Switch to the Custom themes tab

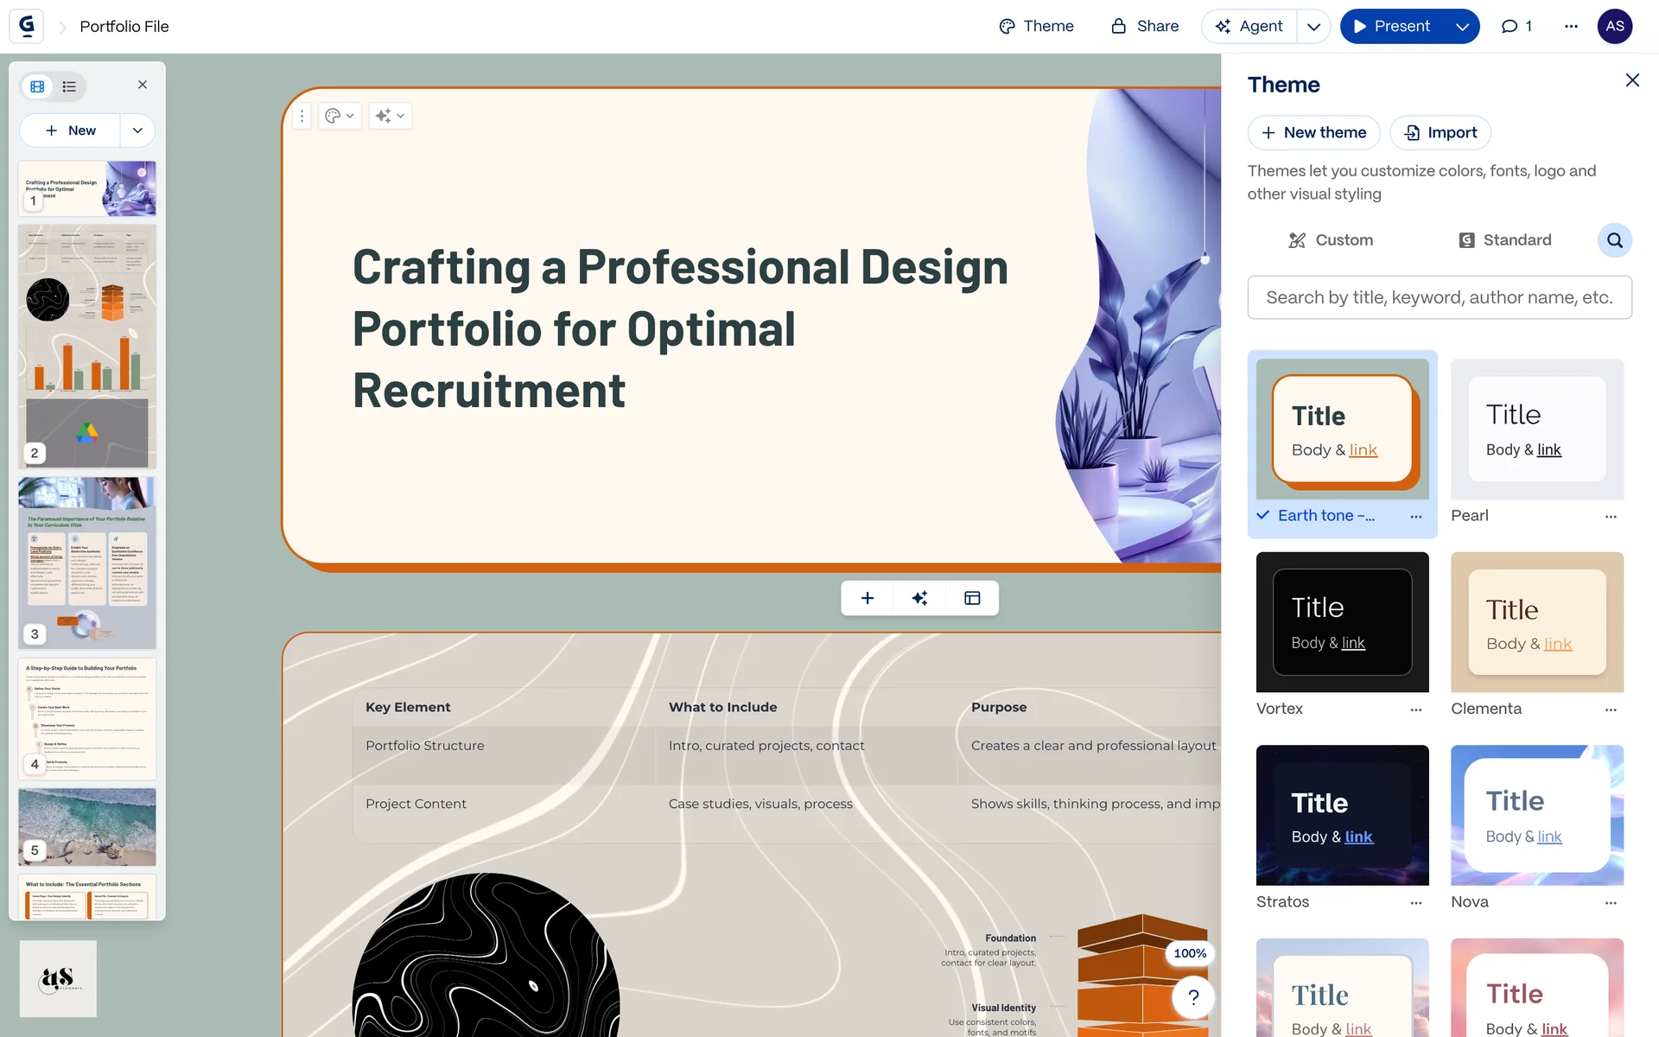1331,240
